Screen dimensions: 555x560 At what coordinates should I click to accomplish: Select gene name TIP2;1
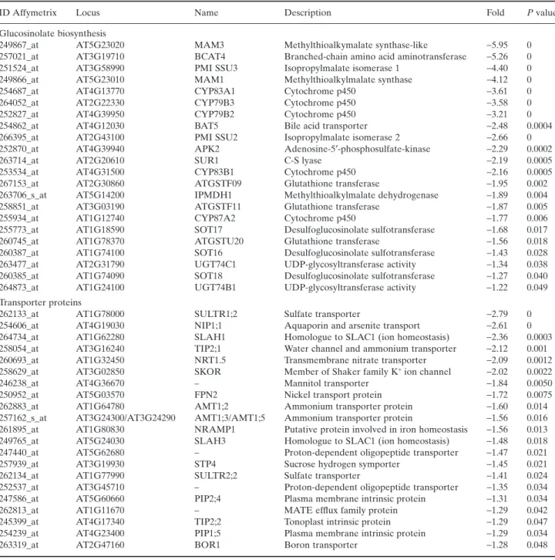click(207, 349)
